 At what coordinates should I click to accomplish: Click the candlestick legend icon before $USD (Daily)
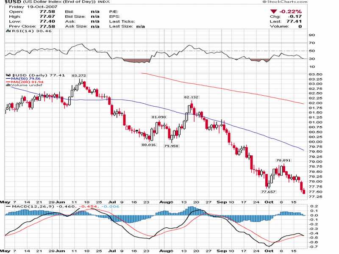tap(8, 75)
